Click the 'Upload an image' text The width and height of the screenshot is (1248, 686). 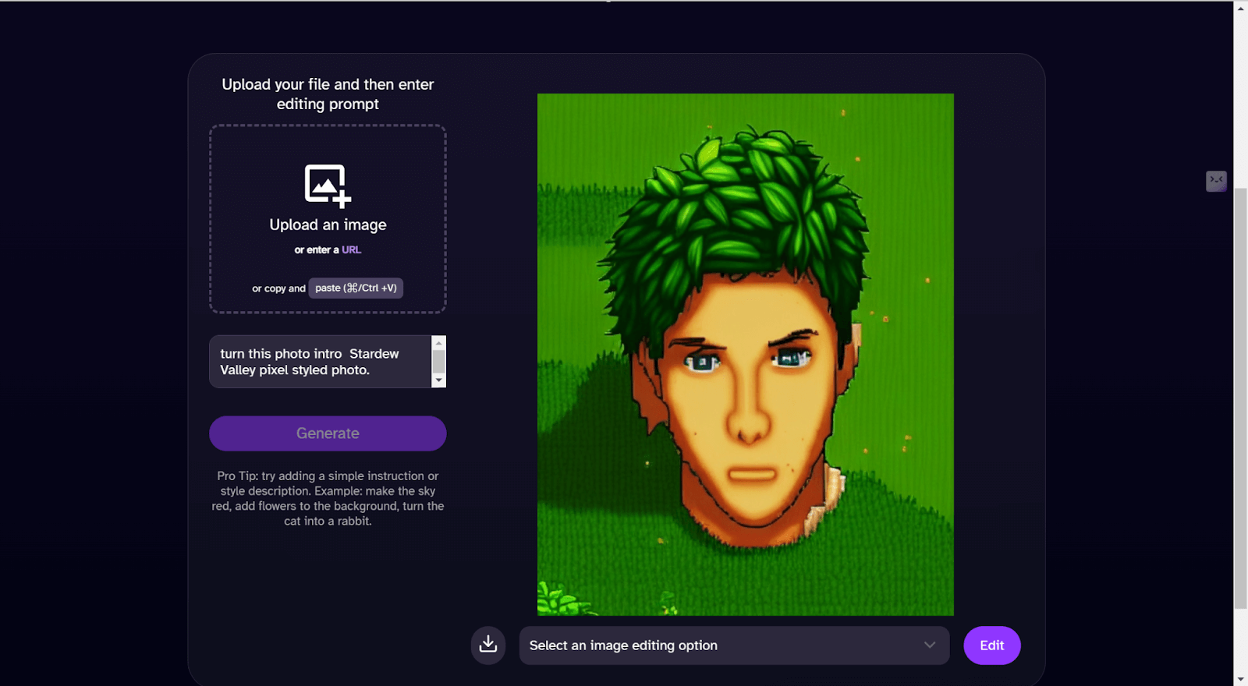[x=328, y=225]
